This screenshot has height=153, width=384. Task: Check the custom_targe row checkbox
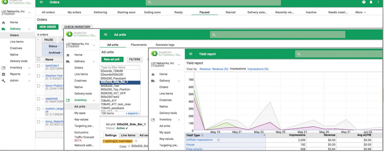point(38,109)
